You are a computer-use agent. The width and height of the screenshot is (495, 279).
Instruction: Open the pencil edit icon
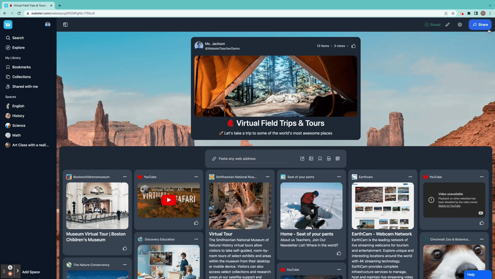tap(447, 24)
